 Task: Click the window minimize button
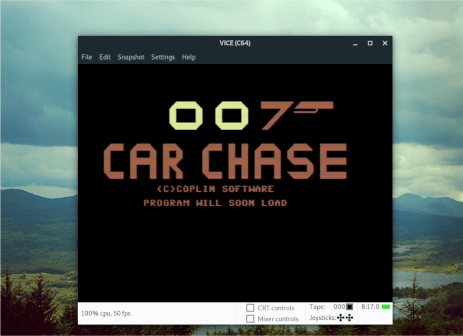click(355, 43)
